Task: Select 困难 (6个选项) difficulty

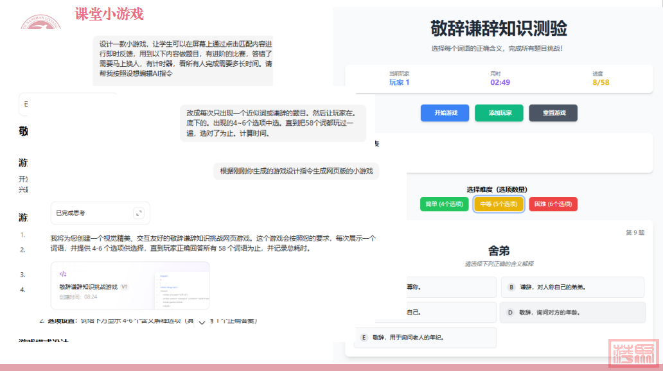Action: [x=552, y=204]
